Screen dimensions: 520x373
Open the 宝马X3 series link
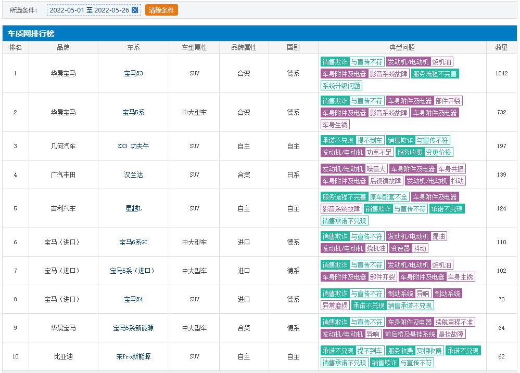pyautogui.click(x=133, y=73)
